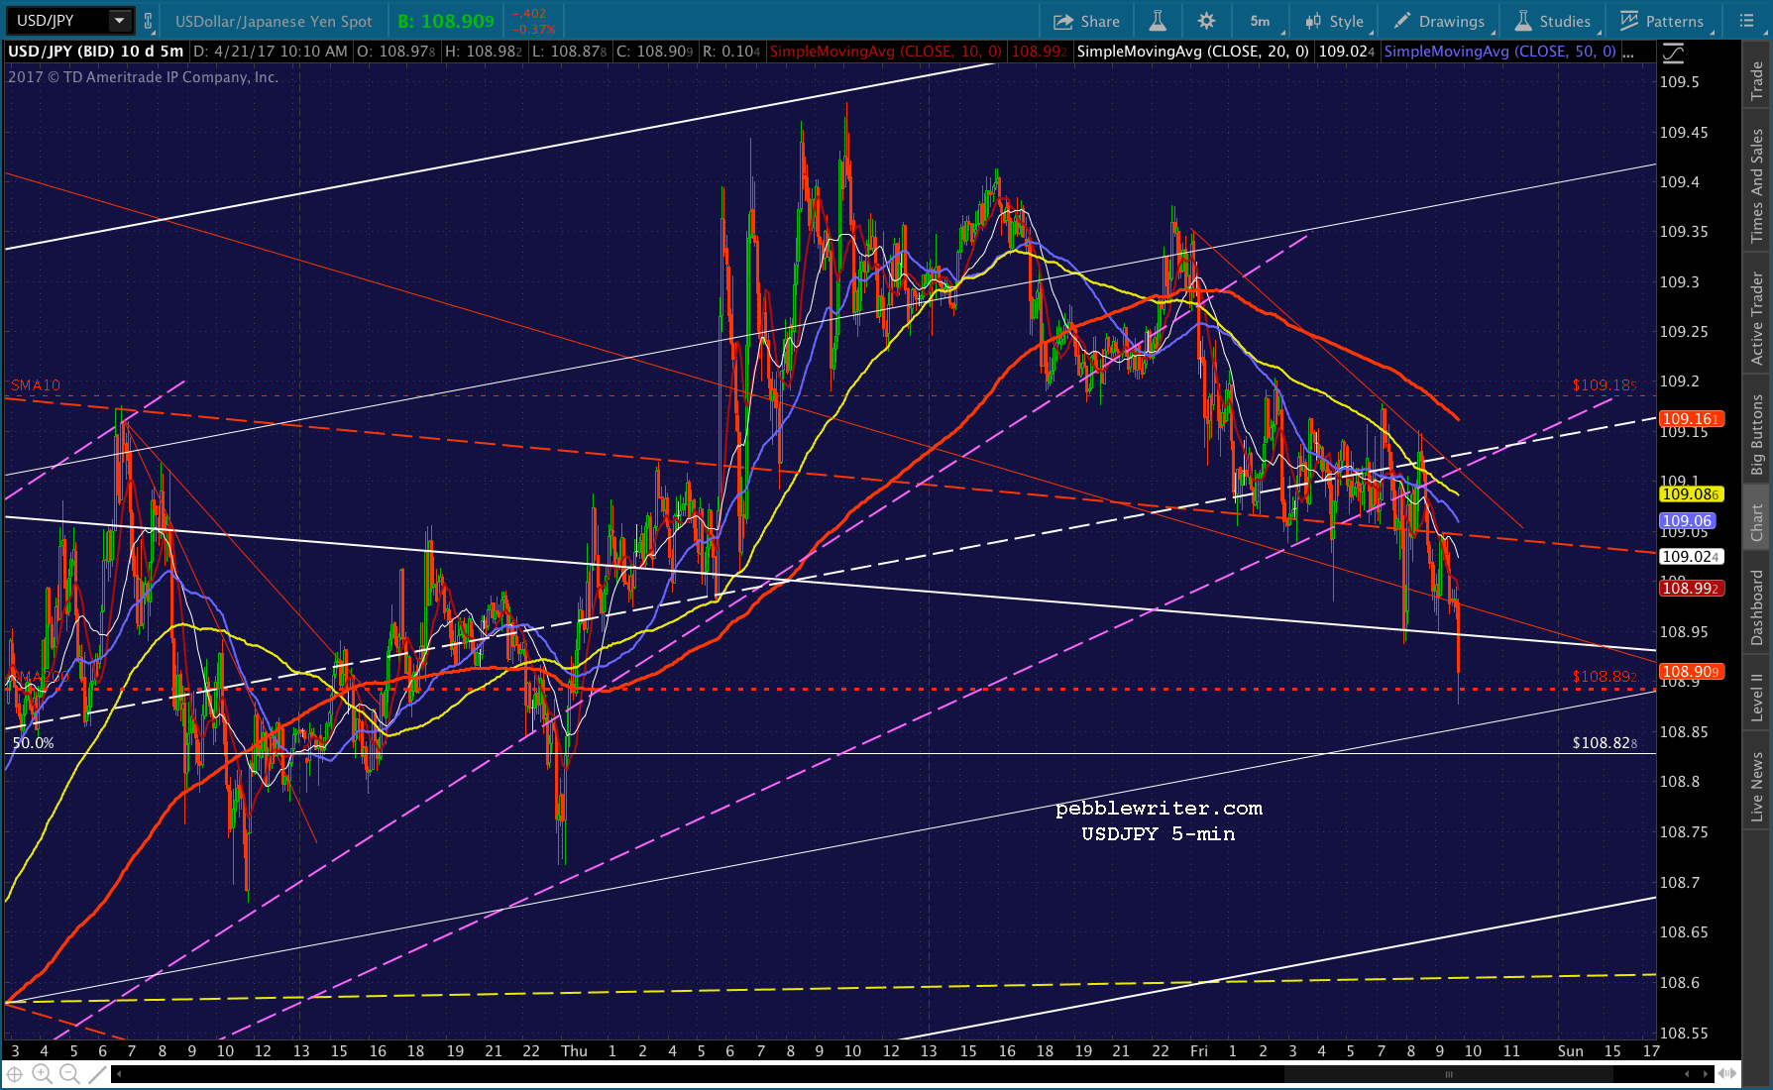Open the Patterns dropdown menu
Screen dimensions: 1773x1090
(1662, 21)
